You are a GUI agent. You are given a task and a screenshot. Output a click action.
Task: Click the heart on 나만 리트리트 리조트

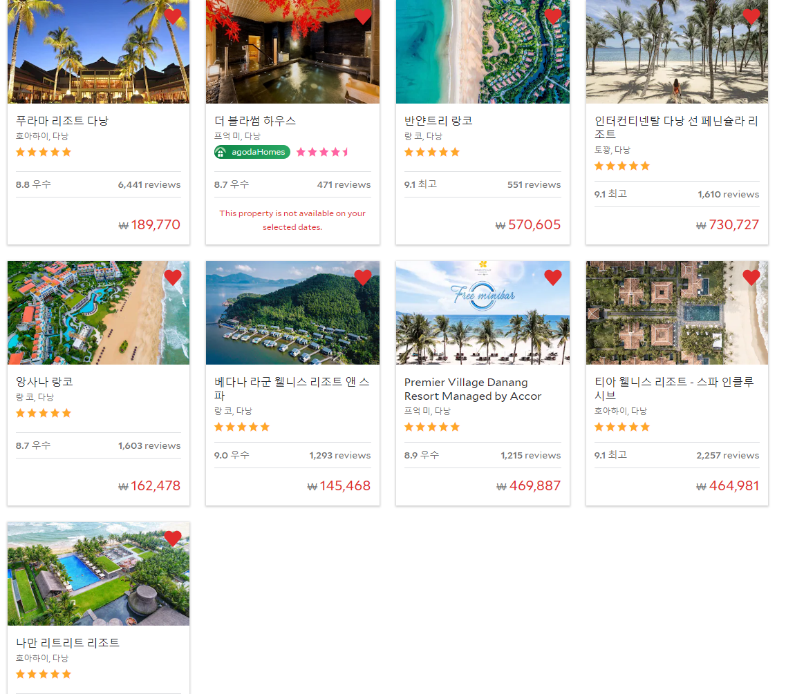(x=172, y=538)
